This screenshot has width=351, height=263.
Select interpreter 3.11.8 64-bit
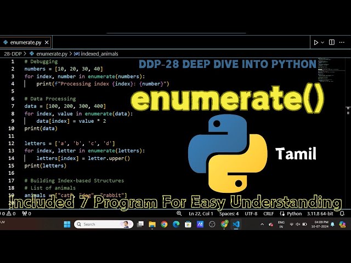point(320,214)
